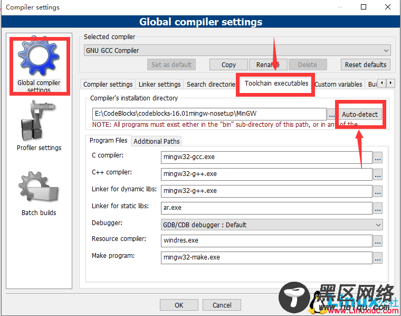The height and width of the screenshot is (316, 401).
Task: Edit the C compiler field mingw32-gcc.exe
Action: point(266,157)
